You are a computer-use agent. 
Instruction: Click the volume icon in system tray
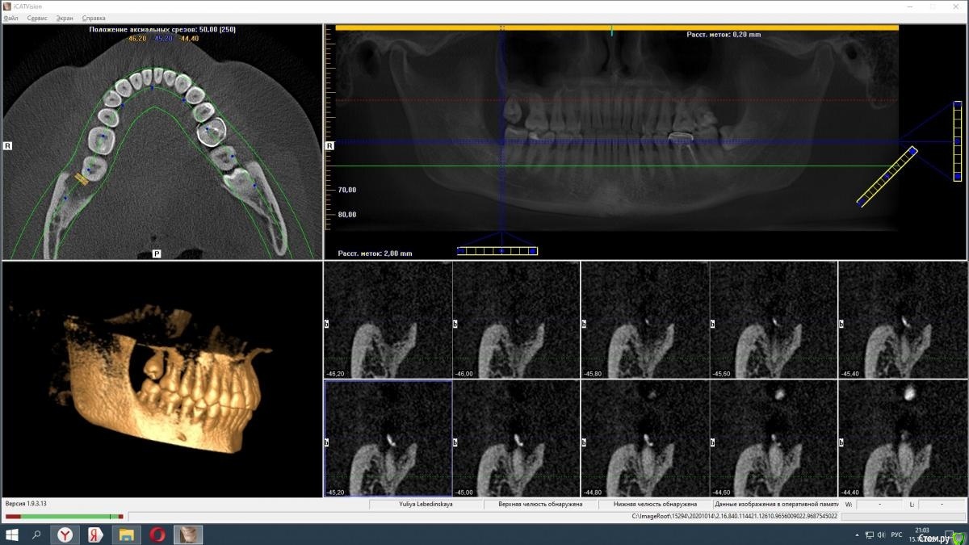point(881,535)
